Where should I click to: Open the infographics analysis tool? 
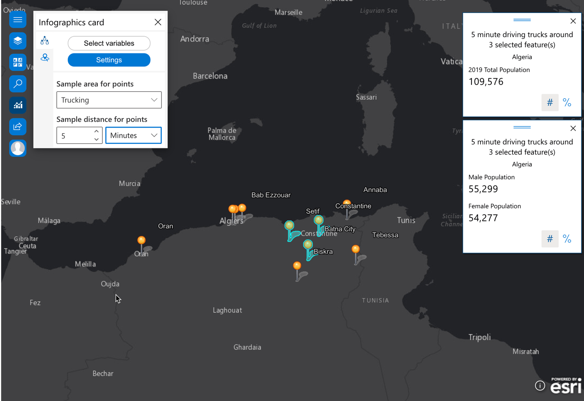18,105
